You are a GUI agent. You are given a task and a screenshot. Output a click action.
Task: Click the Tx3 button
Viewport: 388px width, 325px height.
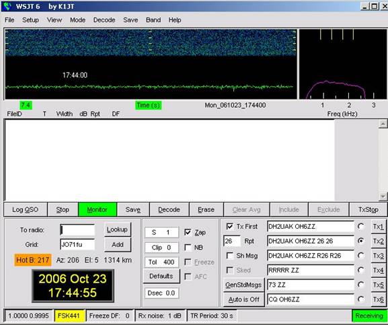(378, 256)
